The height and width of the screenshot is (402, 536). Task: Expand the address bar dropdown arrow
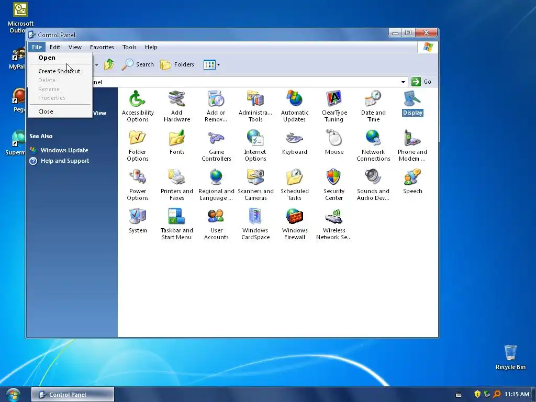(x=404, y=82)
